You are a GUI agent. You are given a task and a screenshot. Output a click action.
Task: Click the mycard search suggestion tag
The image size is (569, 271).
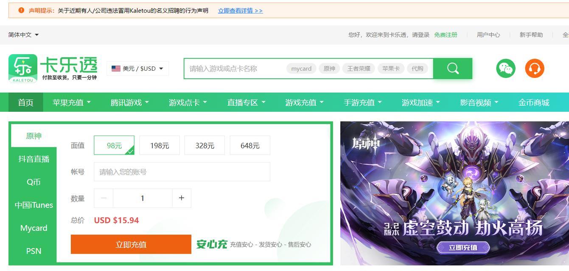pos(301,69)
